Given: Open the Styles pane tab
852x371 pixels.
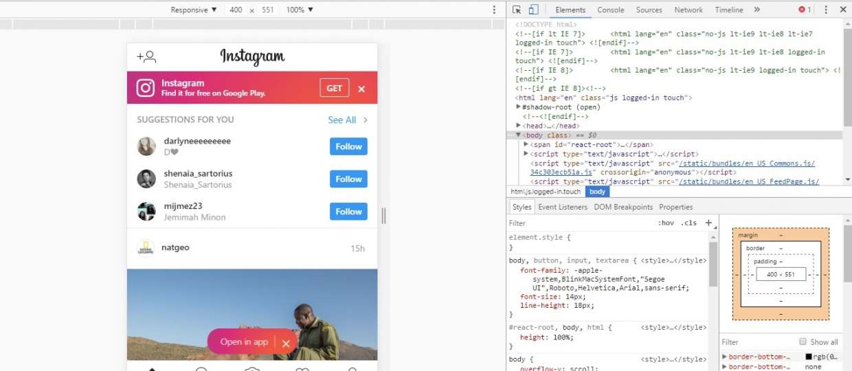Looking at the screenshot, I should (x=522, y=207).
